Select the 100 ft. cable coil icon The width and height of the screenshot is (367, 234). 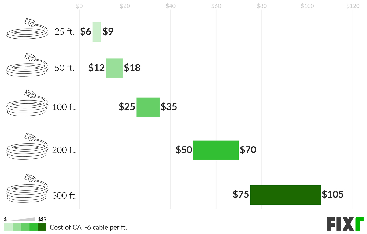pyautogui.click(x=28, y=103)
